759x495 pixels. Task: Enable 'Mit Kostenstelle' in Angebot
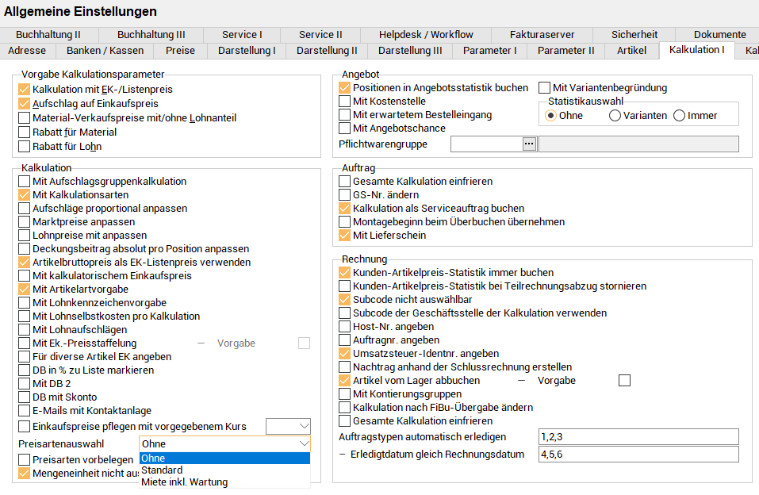(x=345, y=102)
